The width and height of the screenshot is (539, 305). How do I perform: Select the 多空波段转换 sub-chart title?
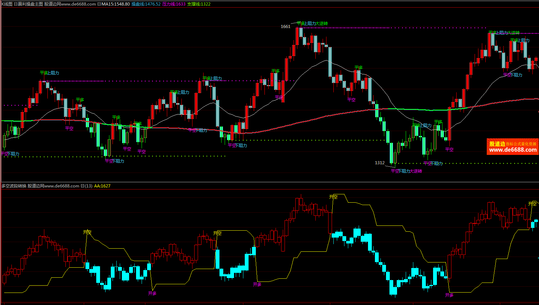(x=14, y=186)
